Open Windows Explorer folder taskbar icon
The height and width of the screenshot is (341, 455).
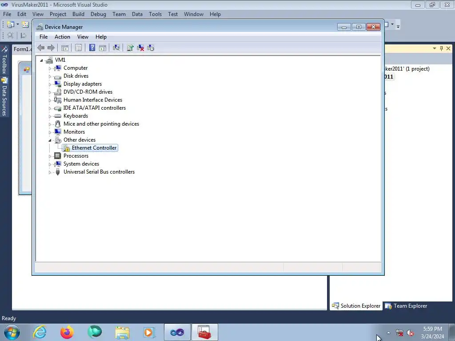(x=122, y=332)
